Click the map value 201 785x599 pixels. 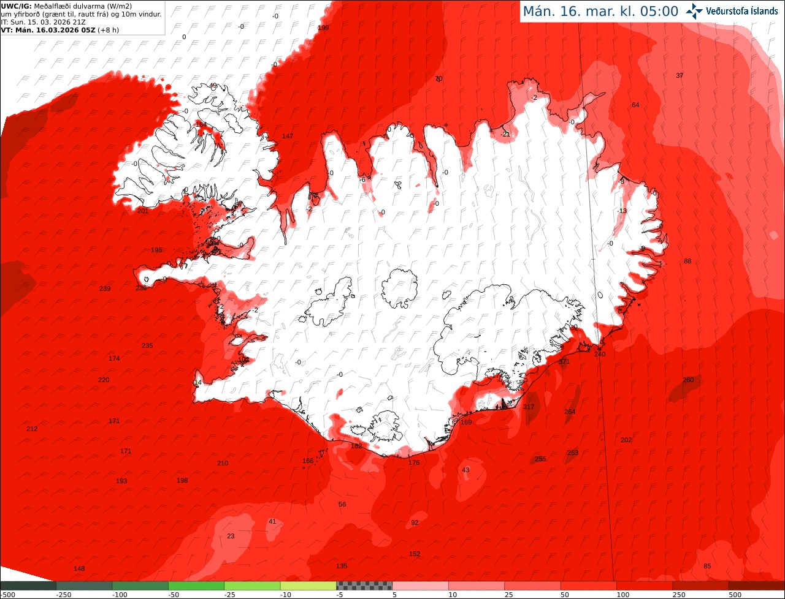coord(143,211)
